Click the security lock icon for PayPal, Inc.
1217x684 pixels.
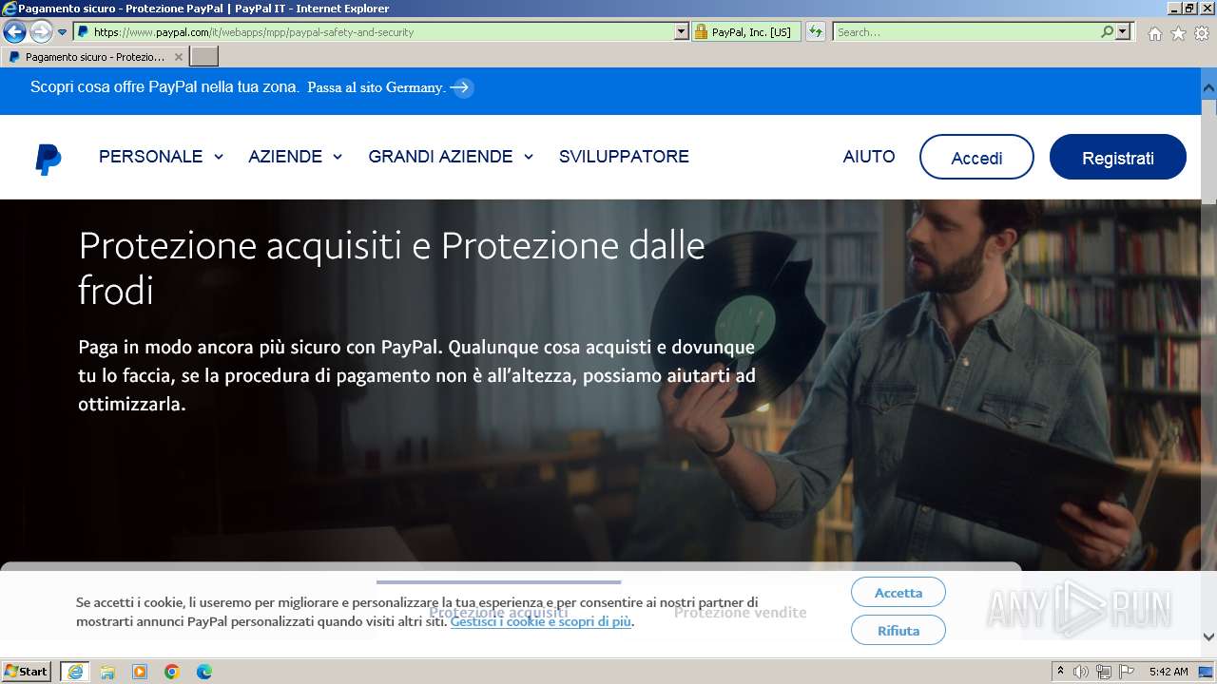coord(702,32)
